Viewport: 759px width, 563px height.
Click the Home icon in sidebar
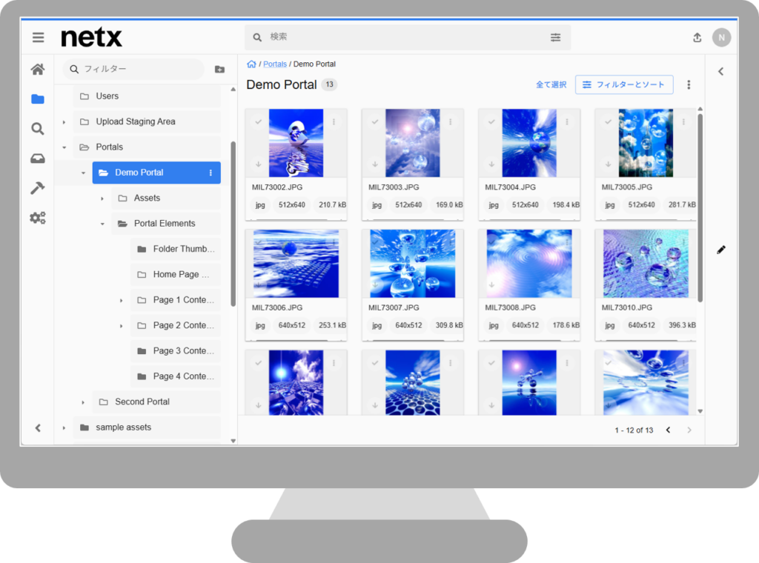(x=37, y=70)
